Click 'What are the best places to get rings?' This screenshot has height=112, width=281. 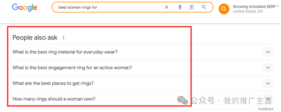(53, 83)
